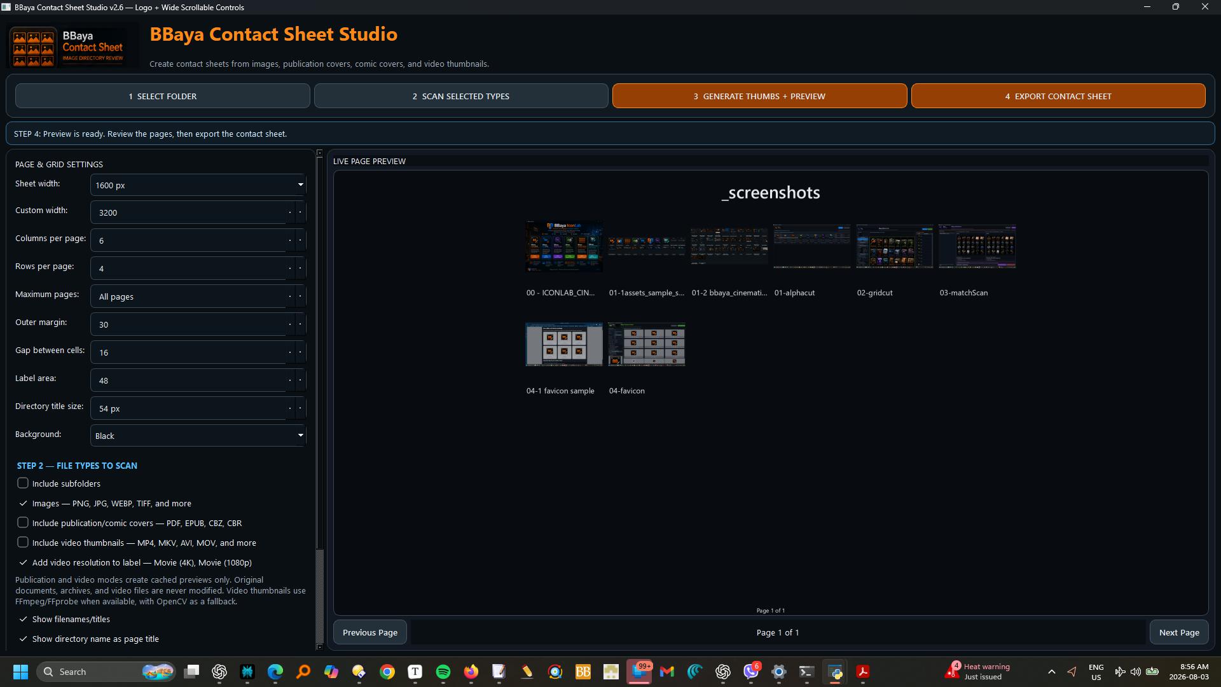Toggle Add video resolution to label
Screen dimensions: 1221x687
pos(23,562)
